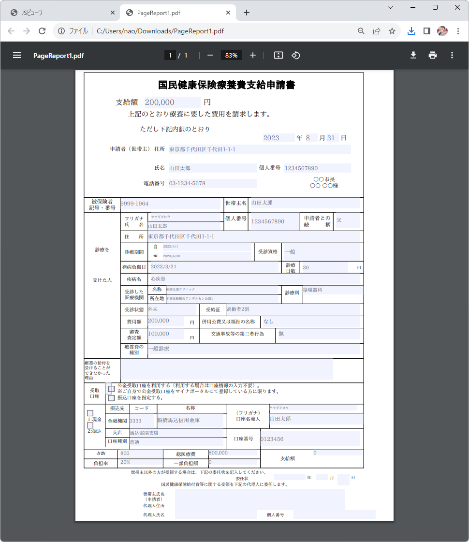Viewport: 469px width, 542px height.
Task: Click the year field showing 2023
Action: point(278,138)
